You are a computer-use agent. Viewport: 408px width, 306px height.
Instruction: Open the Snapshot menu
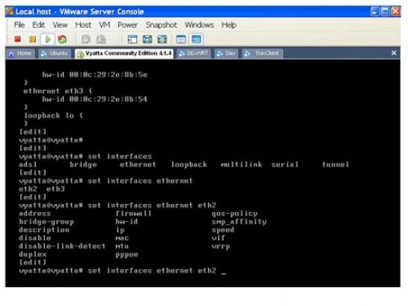pos(161,25)
